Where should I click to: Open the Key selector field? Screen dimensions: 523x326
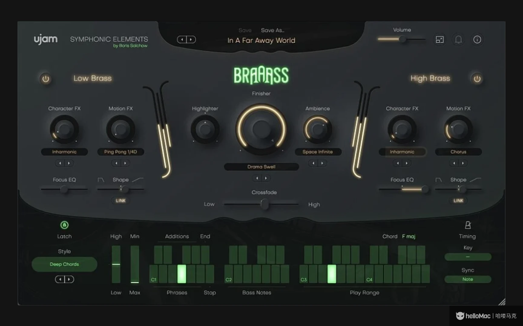pos(468,257)
